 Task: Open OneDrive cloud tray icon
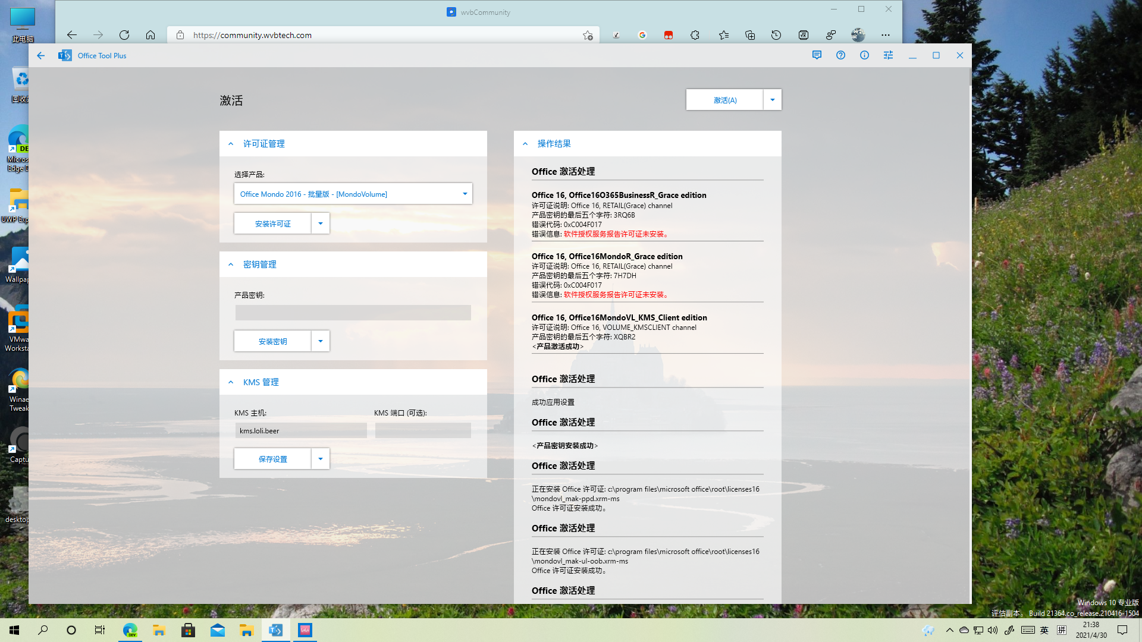click(x=964, y=630)
